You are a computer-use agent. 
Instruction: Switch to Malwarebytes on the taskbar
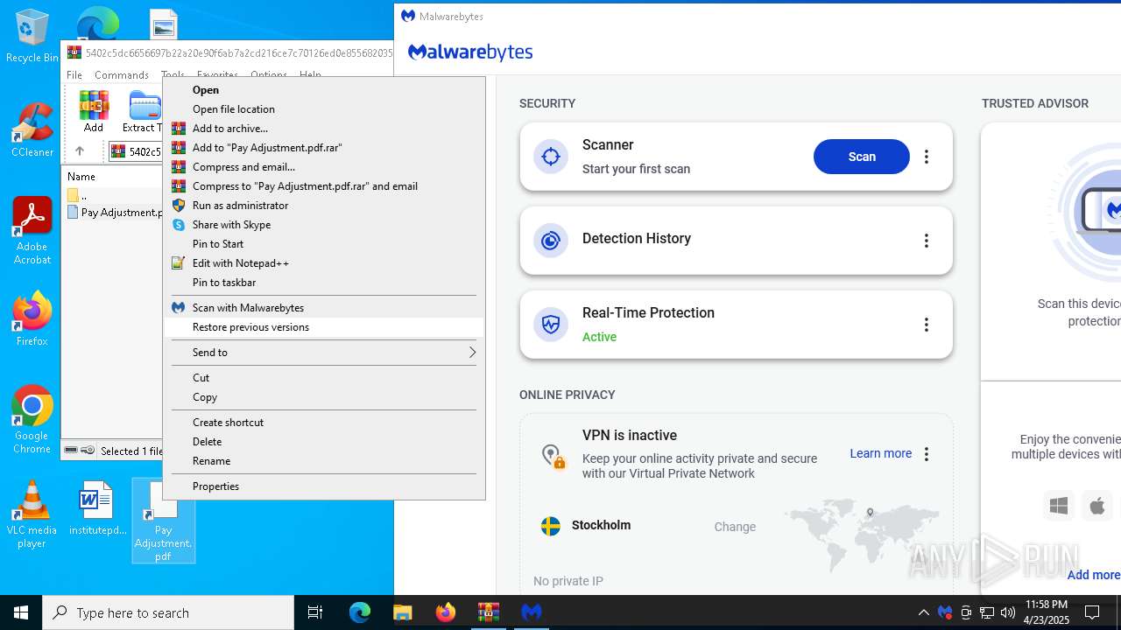tap(532, 612)
